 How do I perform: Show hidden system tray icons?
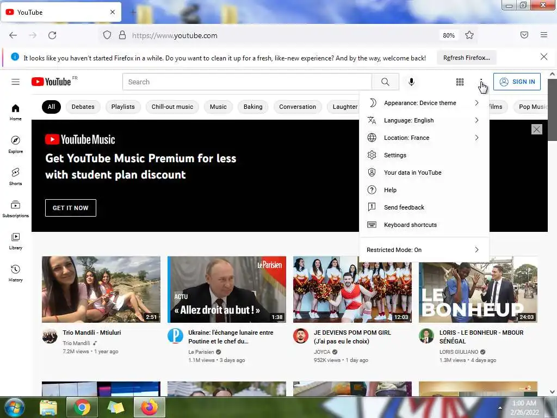[500, 408]
